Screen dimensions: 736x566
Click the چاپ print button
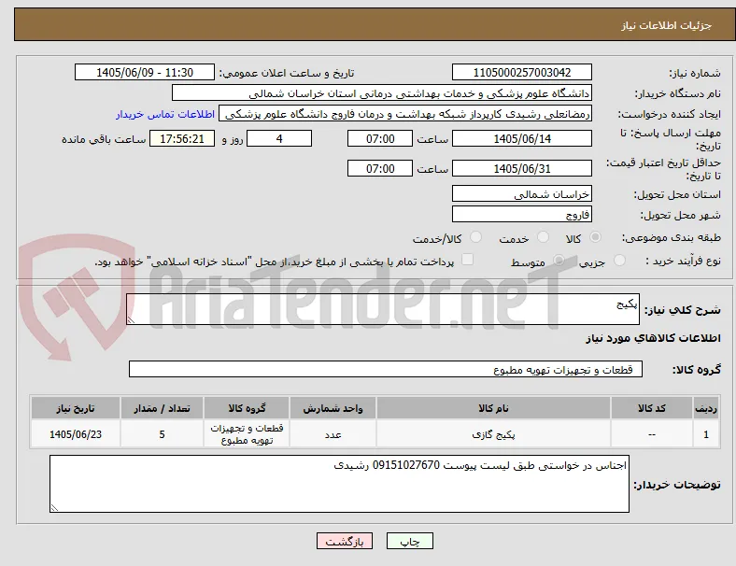tap(410, 541)
